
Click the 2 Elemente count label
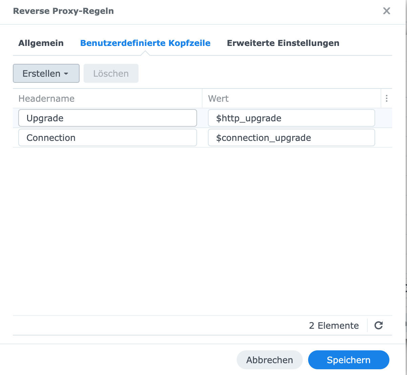click(x=334, y=326)
